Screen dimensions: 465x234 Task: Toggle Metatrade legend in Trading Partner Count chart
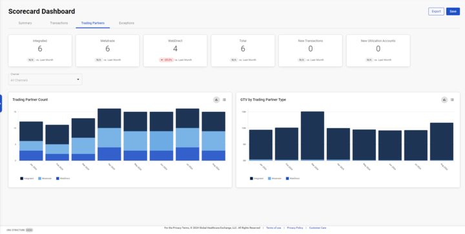[45, 178]
